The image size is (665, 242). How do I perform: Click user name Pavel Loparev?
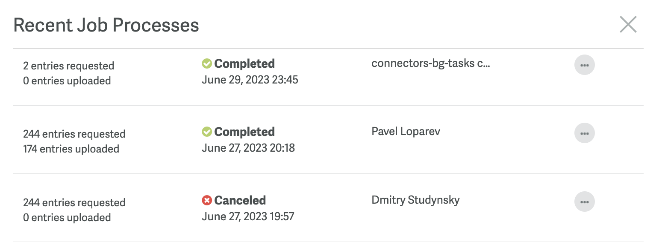click(x=406, y=131)
